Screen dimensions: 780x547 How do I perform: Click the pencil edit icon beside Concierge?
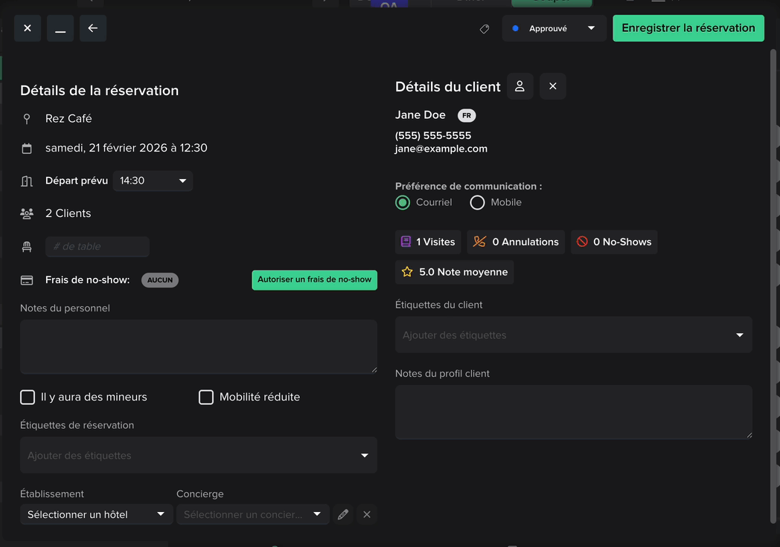343,514
